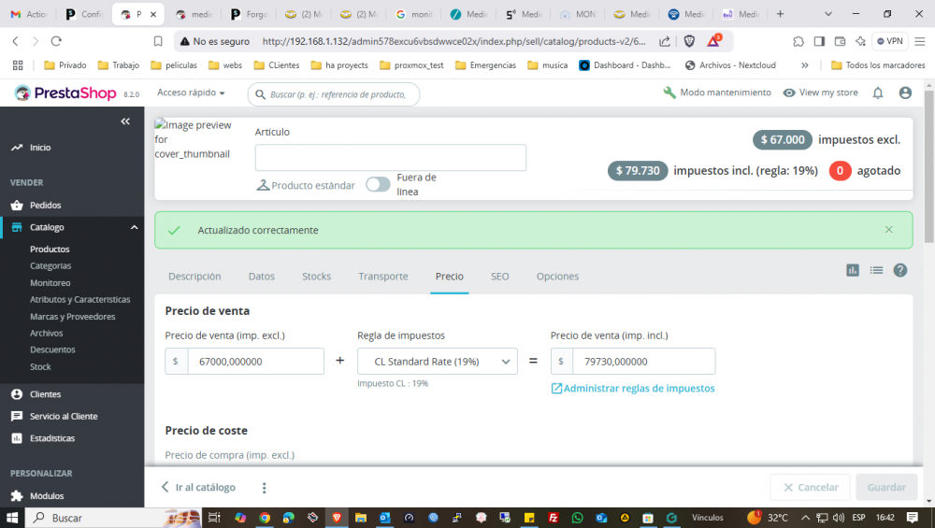Switch to the Datos tab

click(262, 277)
